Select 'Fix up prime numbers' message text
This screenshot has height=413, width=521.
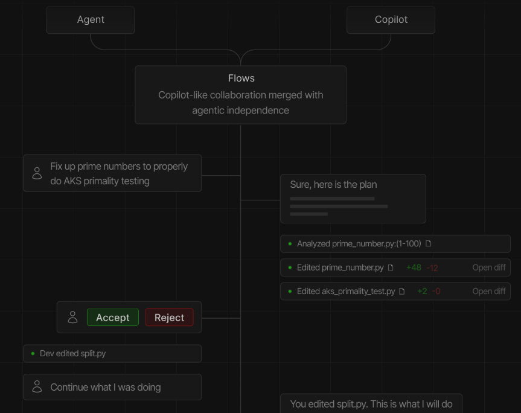coord(119,173)
